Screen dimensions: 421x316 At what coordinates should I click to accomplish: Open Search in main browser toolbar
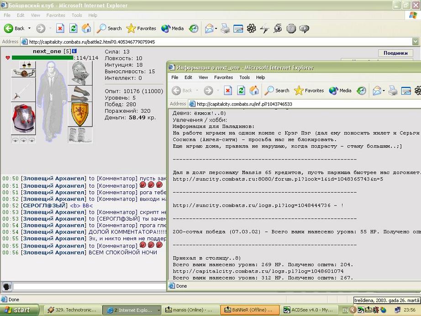coord(109,28)
